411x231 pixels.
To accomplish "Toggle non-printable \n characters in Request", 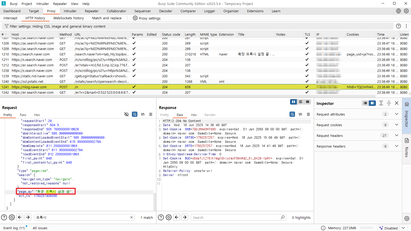I will click(x=143, y=114).
